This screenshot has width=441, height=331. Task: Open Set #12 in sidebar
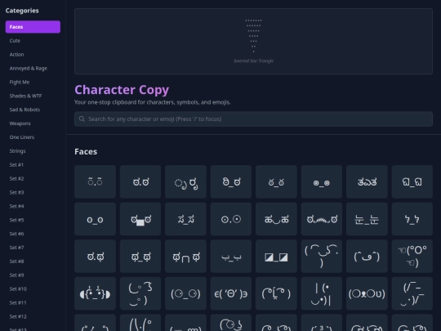(33, 316)
